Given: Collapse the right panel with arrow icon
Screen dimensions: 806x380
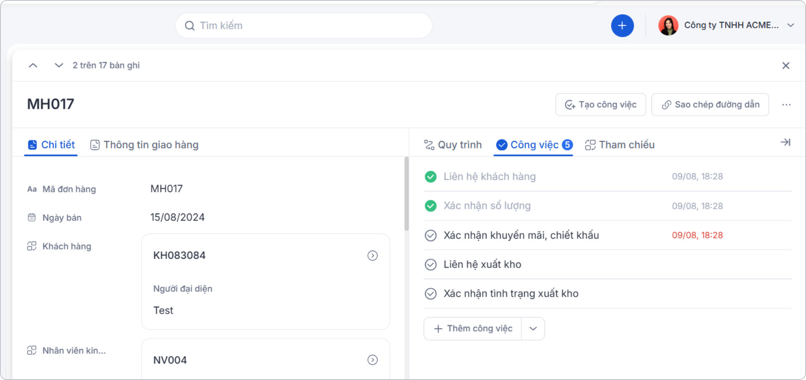Looking at the screenshot, I should (785, 143).
